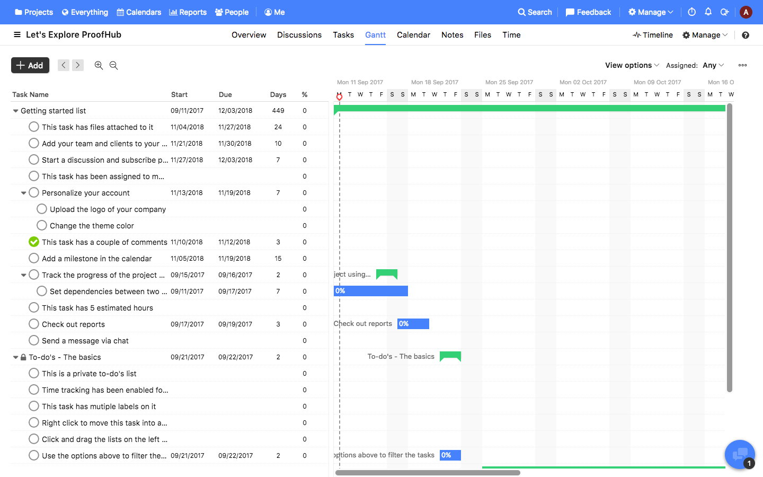Click the zoom in magnifier icon
763x477 pixels.
(99, 65)
